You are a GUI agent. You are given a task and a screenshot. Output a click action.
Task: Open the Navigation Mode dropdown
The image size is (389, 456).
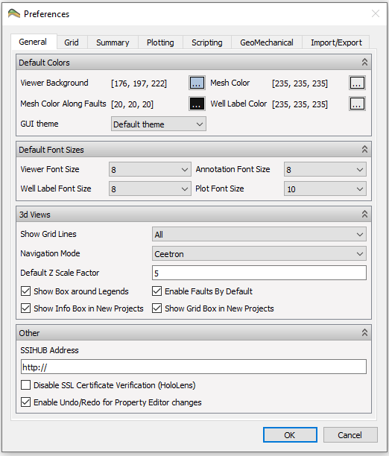(x=259, y=253)
